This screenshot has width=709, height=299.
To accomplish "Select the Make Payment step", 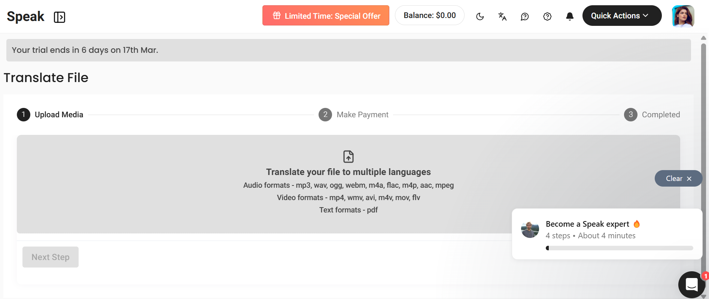I will click(x=353, y=115).
